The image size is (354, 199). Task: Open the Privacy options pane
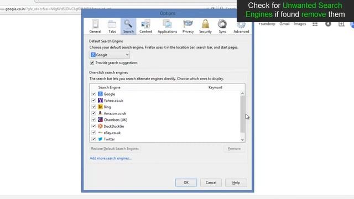188,27
